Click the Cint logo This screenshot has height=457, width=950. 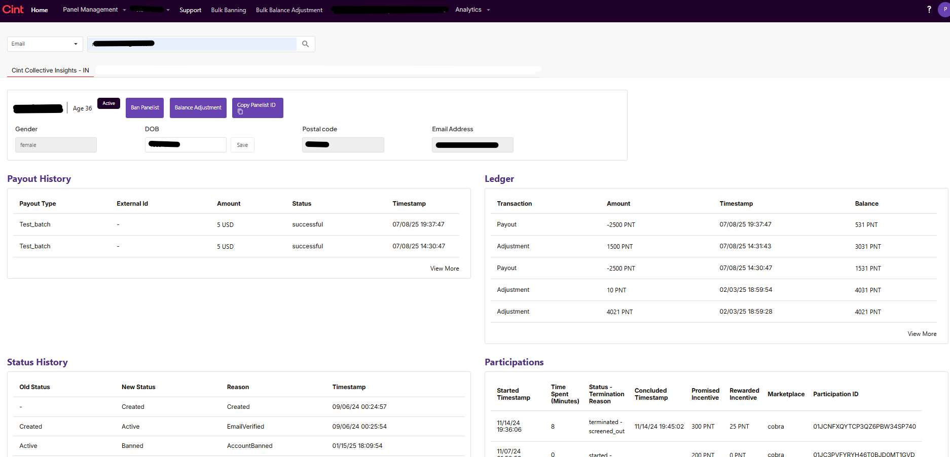click(13, 10)
